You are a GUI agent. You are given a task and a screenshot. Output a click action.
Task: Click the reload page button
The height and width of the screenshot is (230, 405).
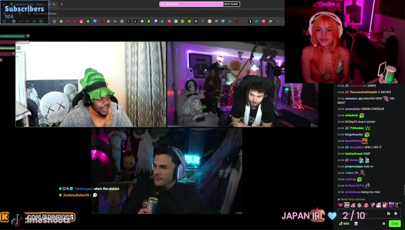[20, 13]
